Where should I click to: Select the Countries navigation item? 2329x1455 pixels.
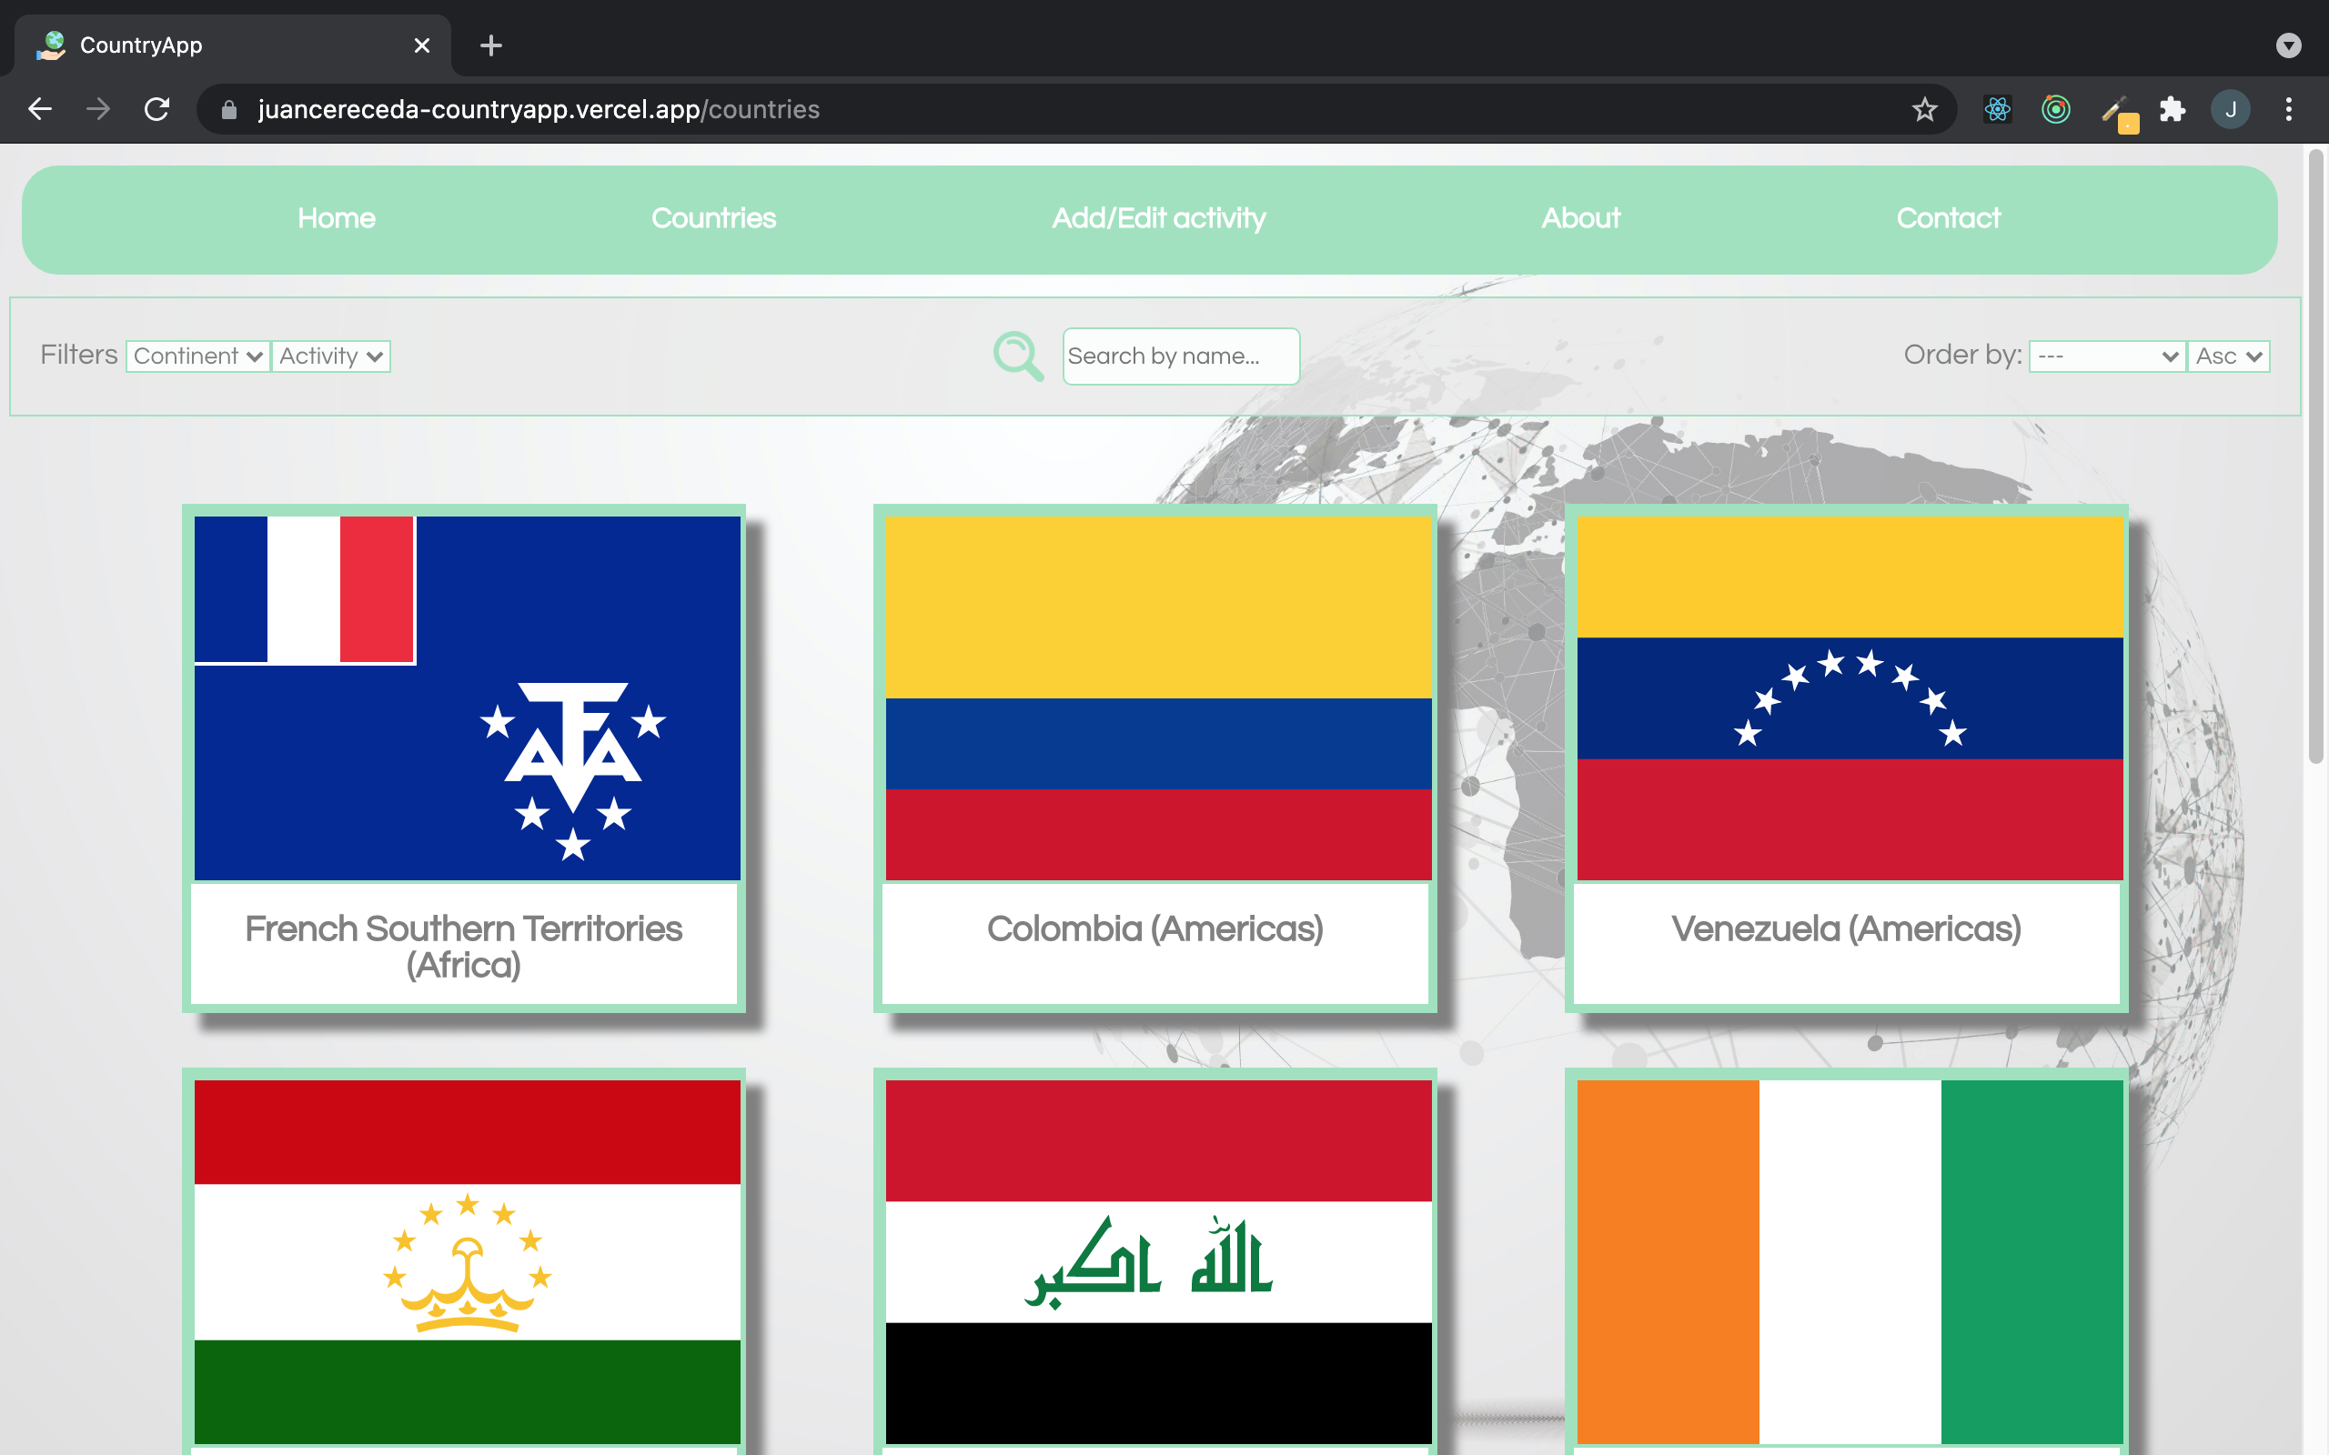[x=713, y=218]
